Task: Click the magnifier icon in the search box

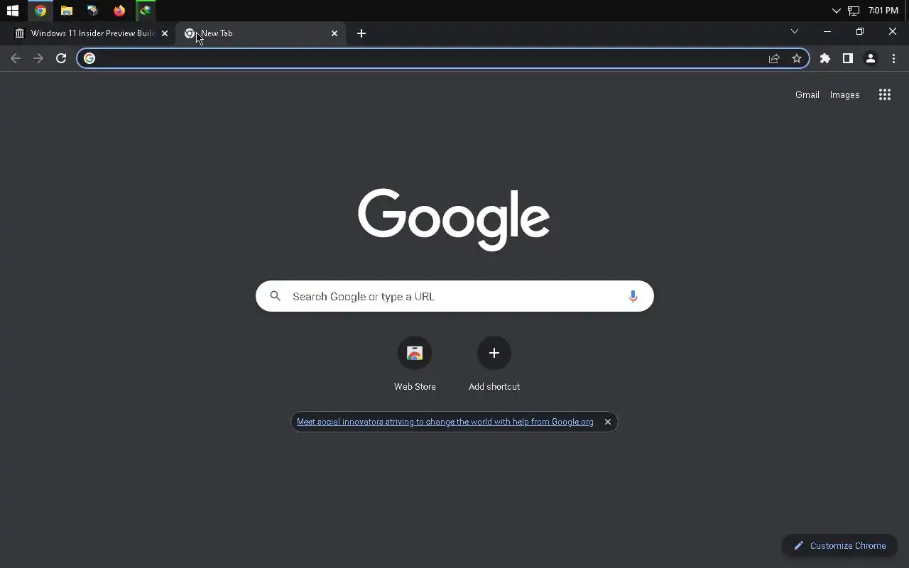Action: 276,296
